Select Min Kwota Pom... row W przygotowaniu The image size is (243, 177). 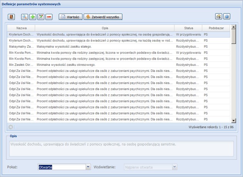coord(118,53)
